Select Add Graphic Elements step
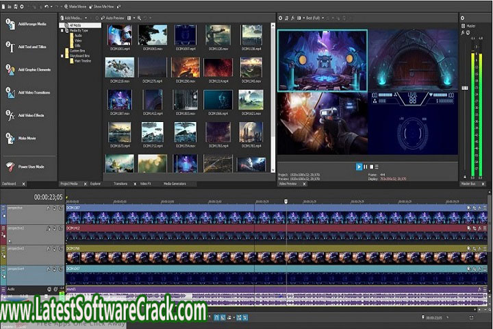 coord(28,70)
